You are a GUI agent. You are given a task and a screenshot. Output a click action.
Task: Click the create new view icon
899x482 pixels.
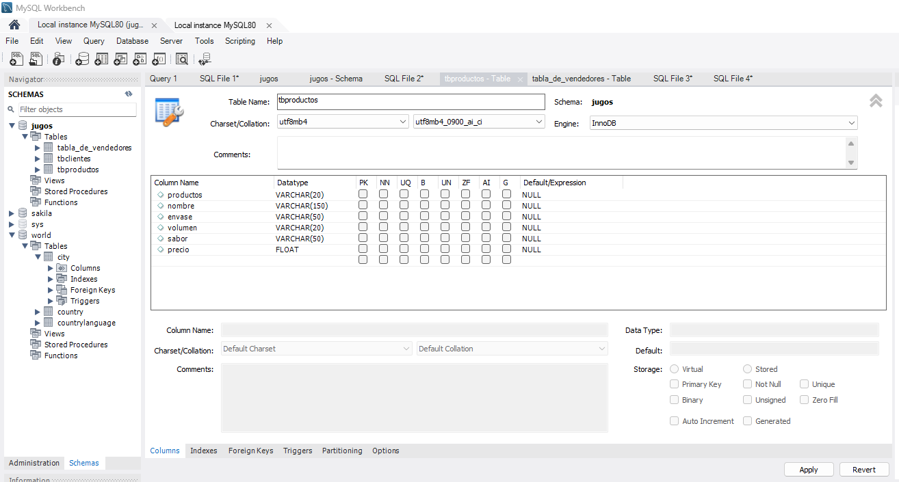point(120,59)
